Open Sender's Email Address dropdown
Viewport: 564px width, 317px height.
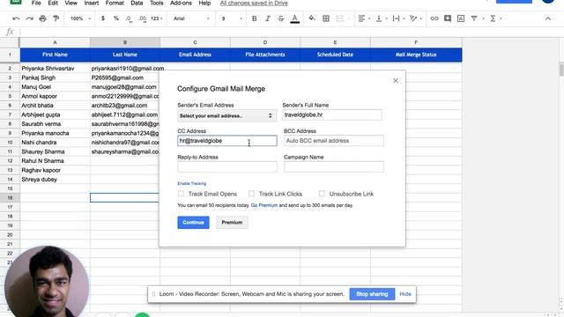coord(226,115)
